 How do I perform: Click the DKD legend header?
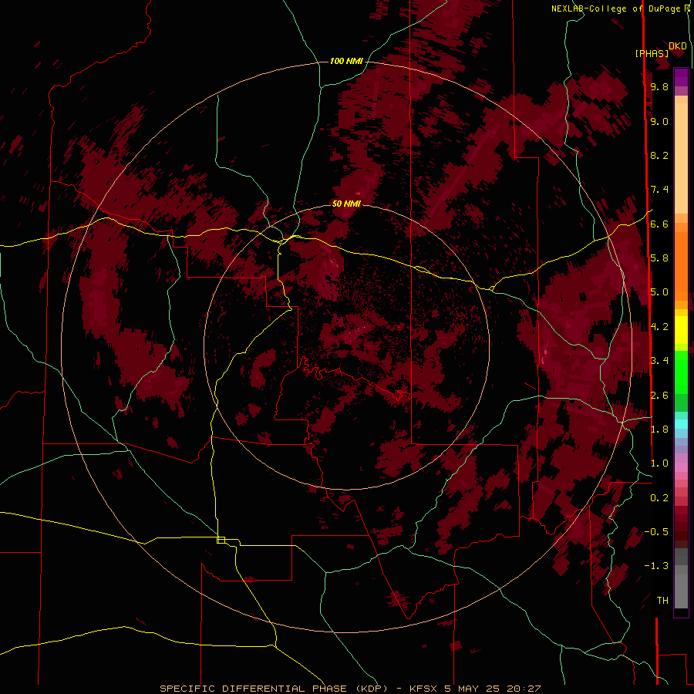click(677, 46)
